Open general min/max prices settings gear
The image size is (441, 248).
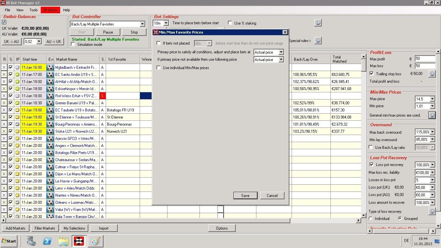pyautogui.click(x=432, y=115)
